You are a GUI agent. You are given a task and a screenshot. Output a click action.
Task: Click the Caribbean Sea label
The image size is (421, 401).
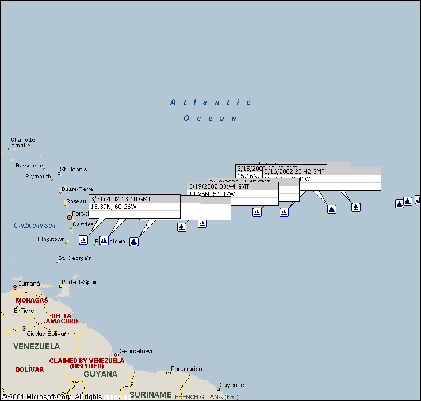35,226
